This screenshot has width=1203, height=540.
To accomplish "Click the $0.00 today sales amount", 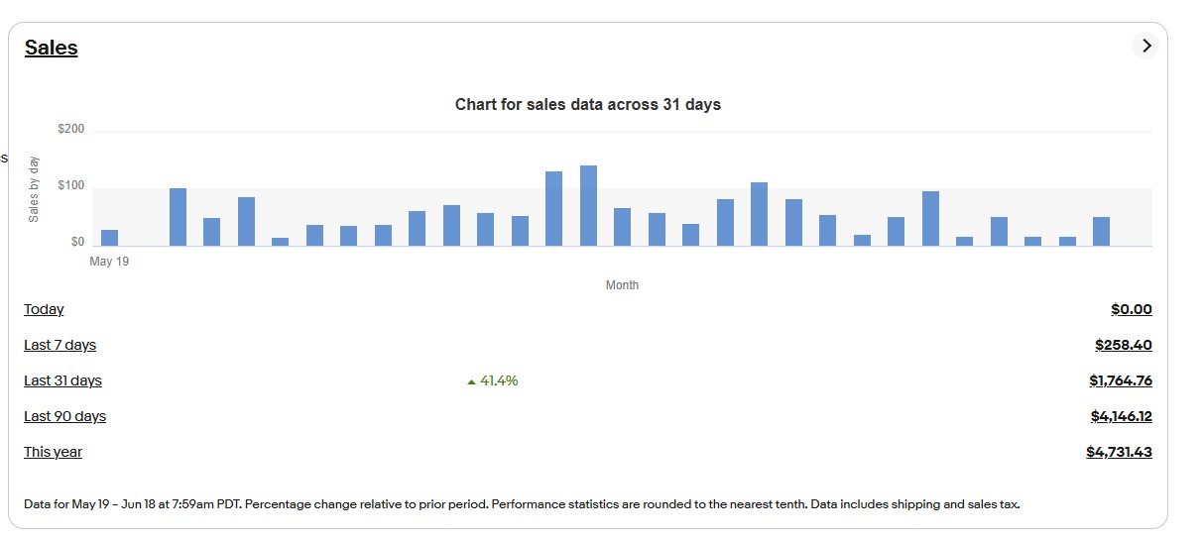I will [1132, 309].
